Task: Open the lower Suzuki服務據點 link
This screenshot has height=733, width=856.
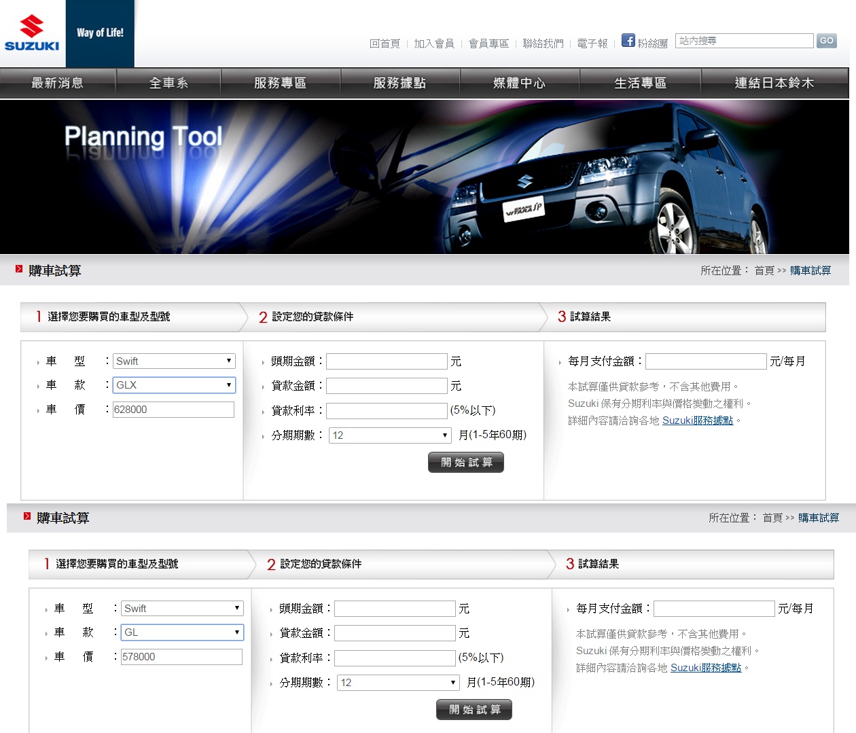Action: pos(706,668)
